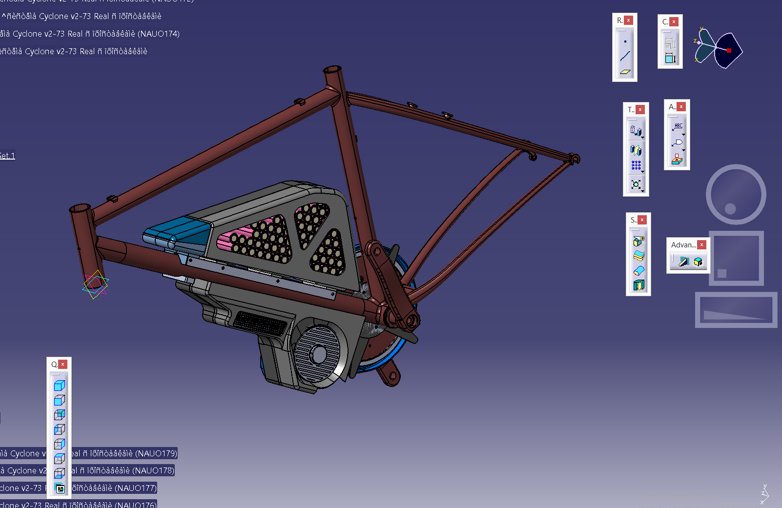The image size is (782, 508).
Task: Close the Quick View floating toolbar
Action: pos(62,365)
